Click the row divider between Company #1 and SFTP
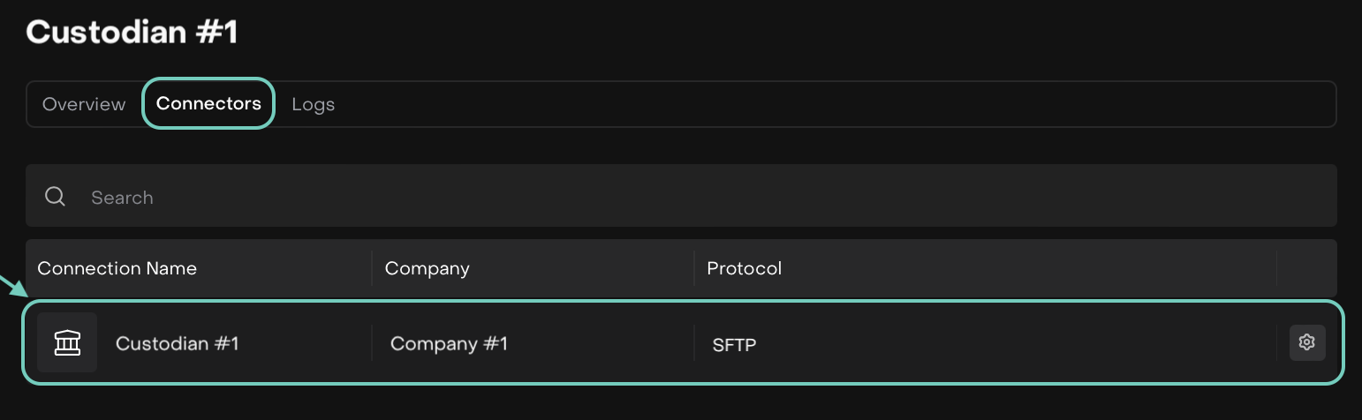Screen dimensions: 1362x420 [694, 343]
